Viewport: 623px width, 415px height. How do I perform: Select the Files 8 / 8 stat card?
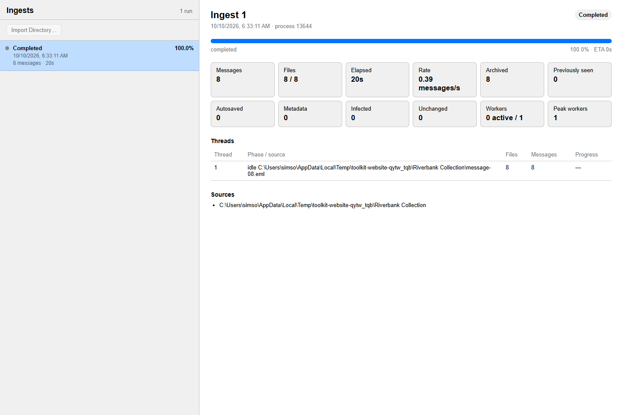tap(310, 80)
